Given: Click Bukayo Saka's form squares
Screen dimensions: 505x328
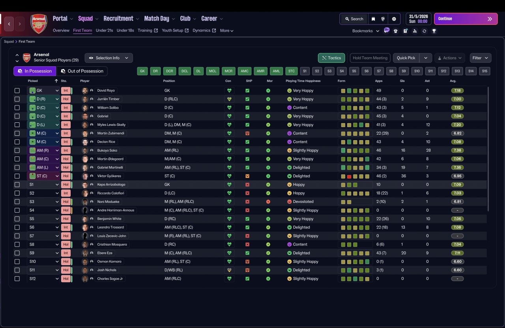Looking at the screenshot, I should [355, 150].
